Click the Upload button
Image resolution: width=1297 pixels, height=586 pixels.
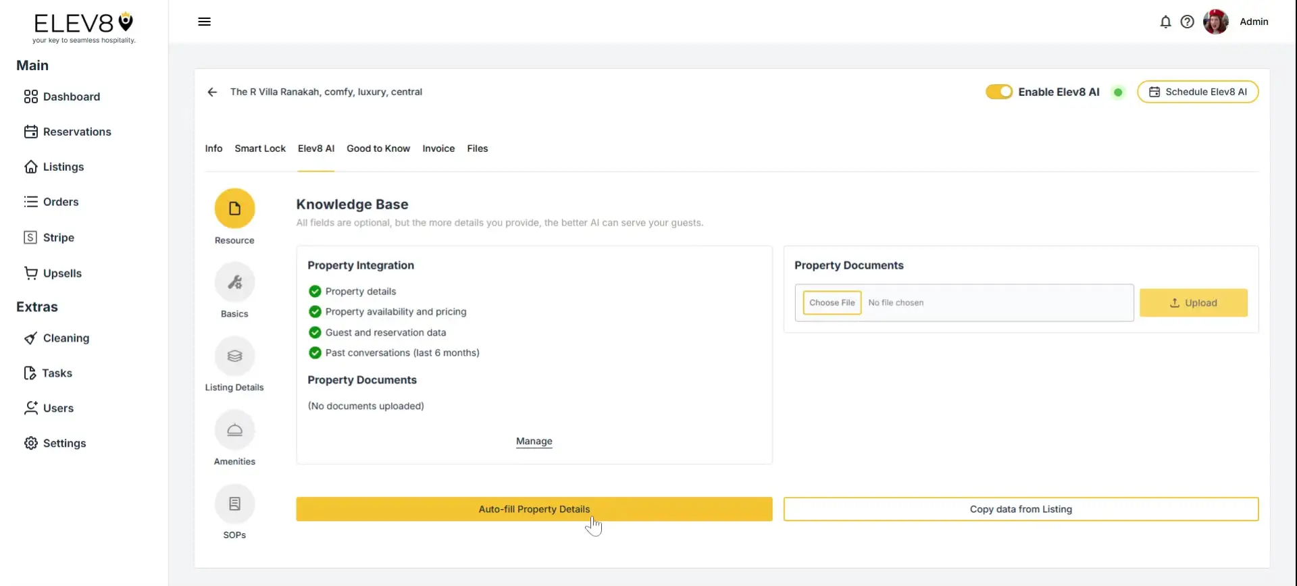pos(1194,303)
